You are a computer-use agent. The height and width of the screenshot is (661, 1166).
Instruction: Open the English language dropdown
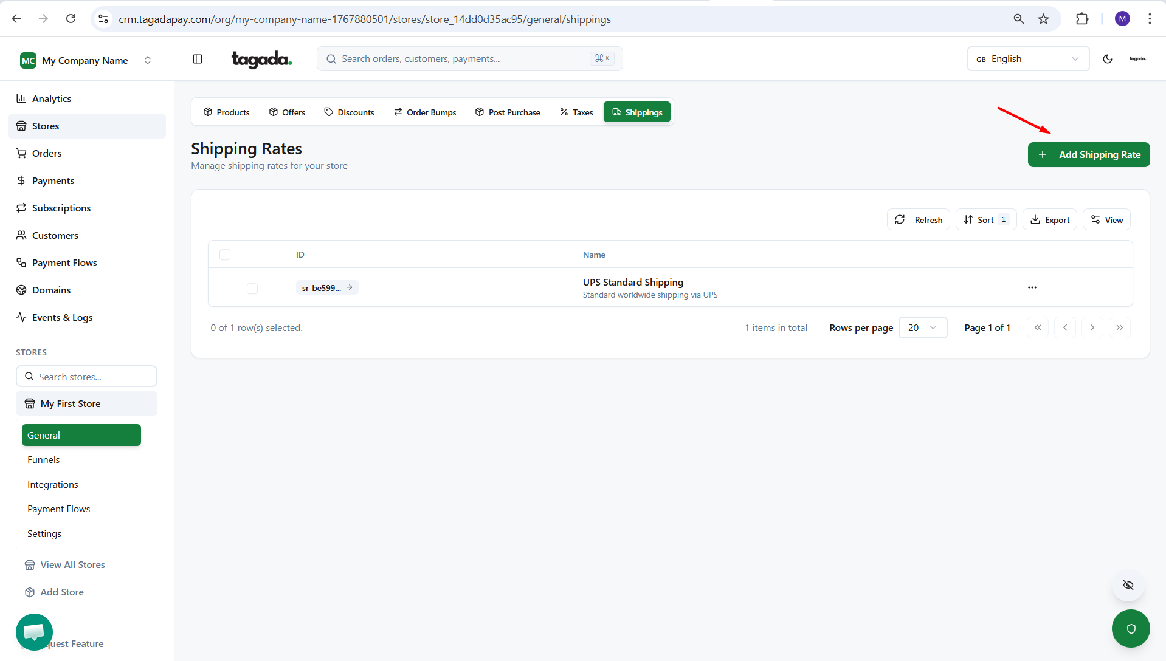(x=1027, y=59)
